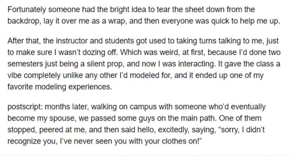Click the horizontal divider line below the text

coord(146,156)
